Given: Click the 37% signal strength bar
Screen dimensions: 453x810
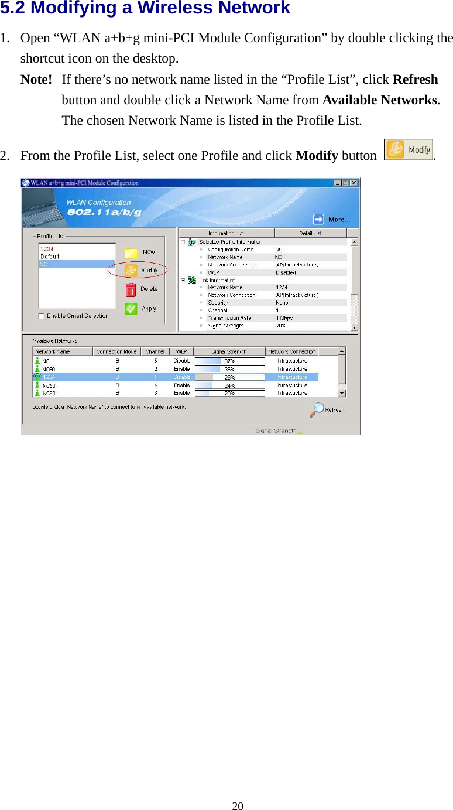Looking at the screenshot, I should click(x=229, y=361).
